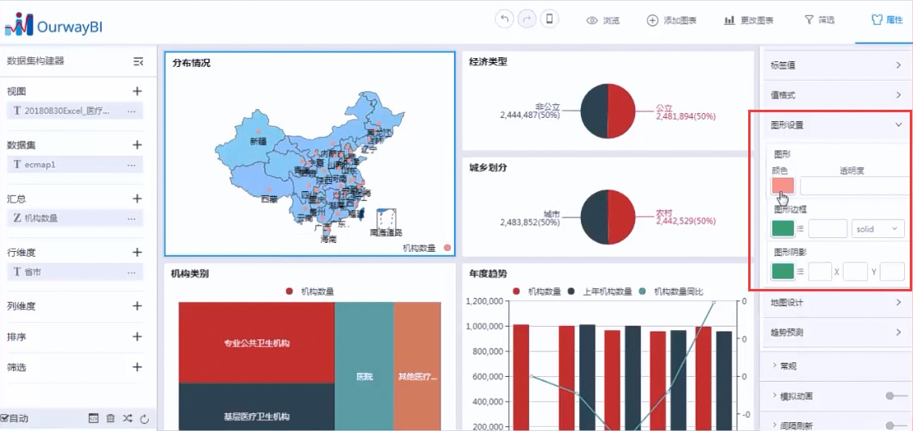Switch to mobile device preview icon
Image resolution: width=913 pixels, height=431 pixels.
click(549, 19)
